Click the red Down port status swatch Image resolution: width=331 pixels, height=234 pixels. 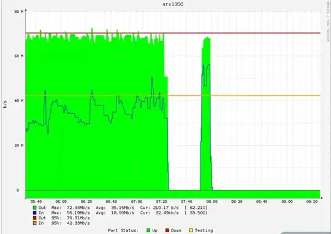point(167,230)
